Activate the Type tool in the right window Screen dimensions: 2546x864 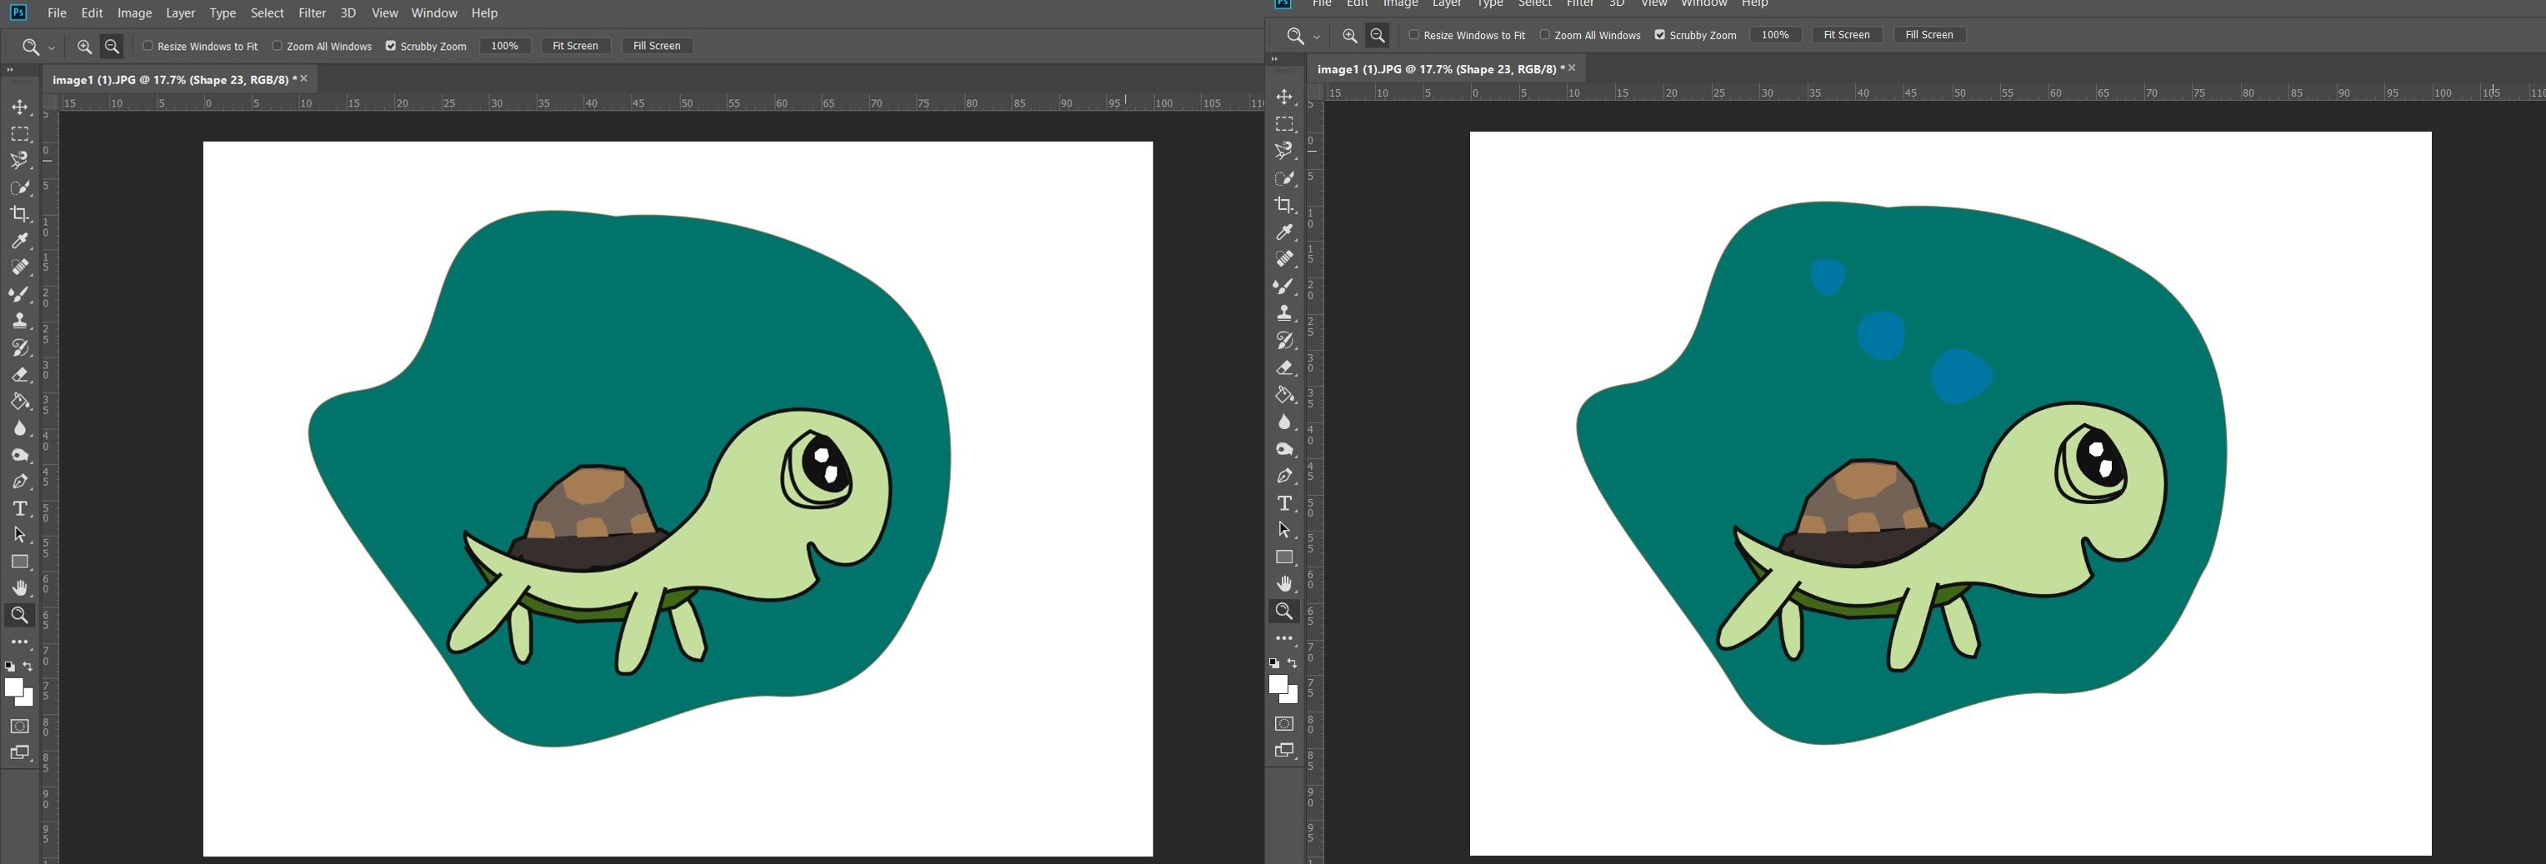click(x=1284, y=503)
